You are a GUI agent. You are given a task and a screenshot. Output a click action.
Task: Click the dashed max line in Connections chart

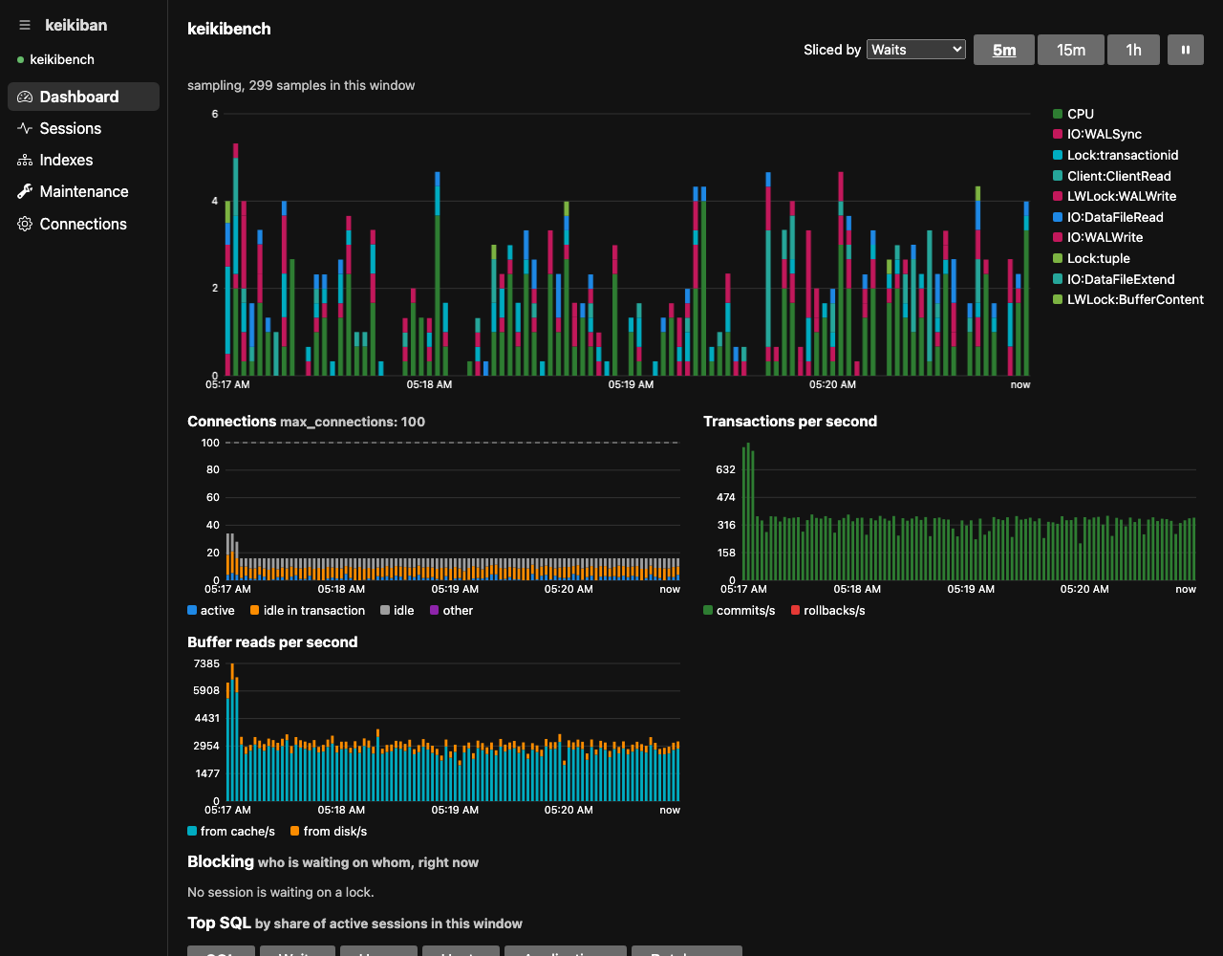click(x=453, y=443)
